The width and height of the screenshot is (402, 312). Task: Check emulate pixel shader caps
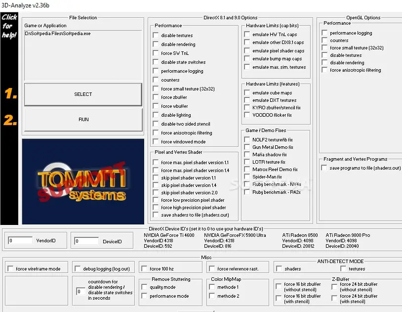pyautogui.click(x=247, y=51)
